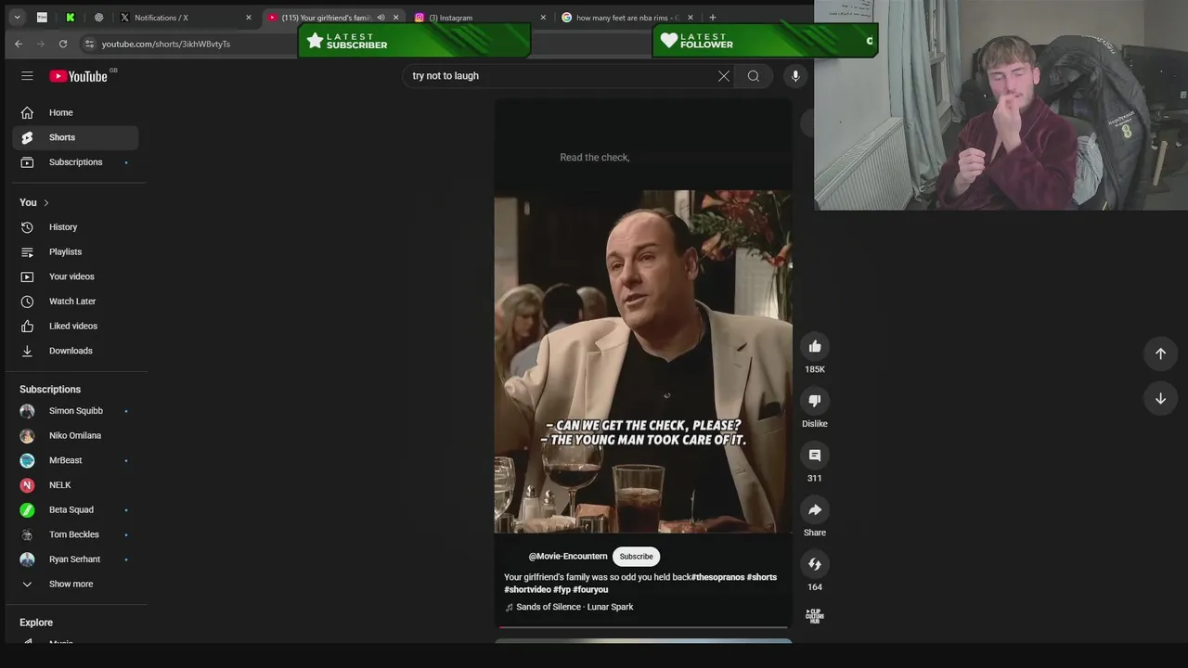This screenshot has height=668, width=1188.
Task: Reload the page with refresh icon
Action: click(62, 44)
